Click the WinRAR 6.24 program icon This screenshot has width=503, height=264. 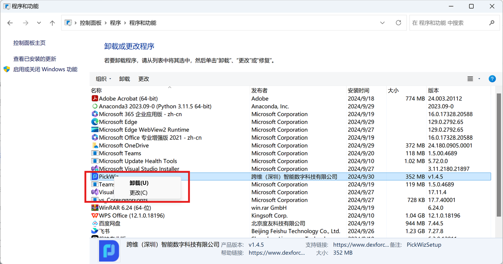click(x=94, y=208)
